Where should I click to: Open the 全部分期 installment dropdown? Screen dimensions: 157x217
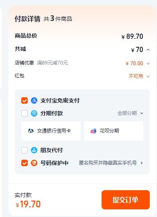click(x=130, y=113)
